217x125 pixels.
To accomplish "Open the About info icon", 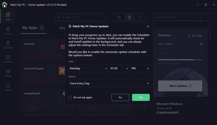I will click(8, 86).
